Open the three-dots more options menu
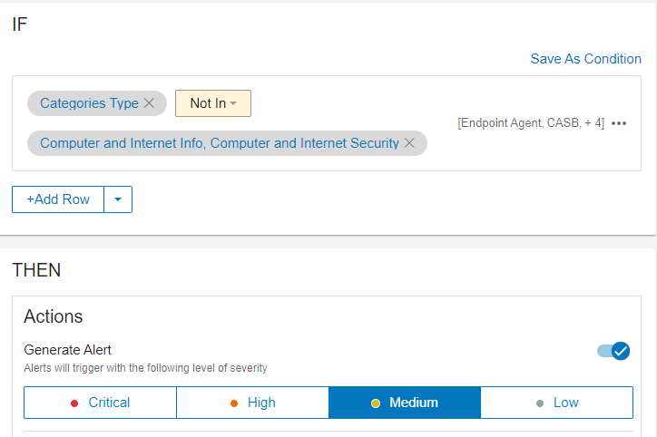This screenshot has width=657, height=437. pos(620,123)
